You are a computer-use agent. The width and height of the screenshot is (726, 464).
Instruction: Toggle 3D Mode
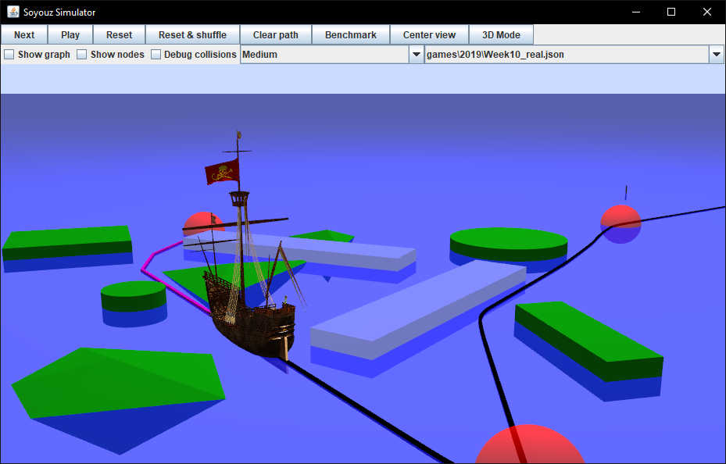[501, 34]
